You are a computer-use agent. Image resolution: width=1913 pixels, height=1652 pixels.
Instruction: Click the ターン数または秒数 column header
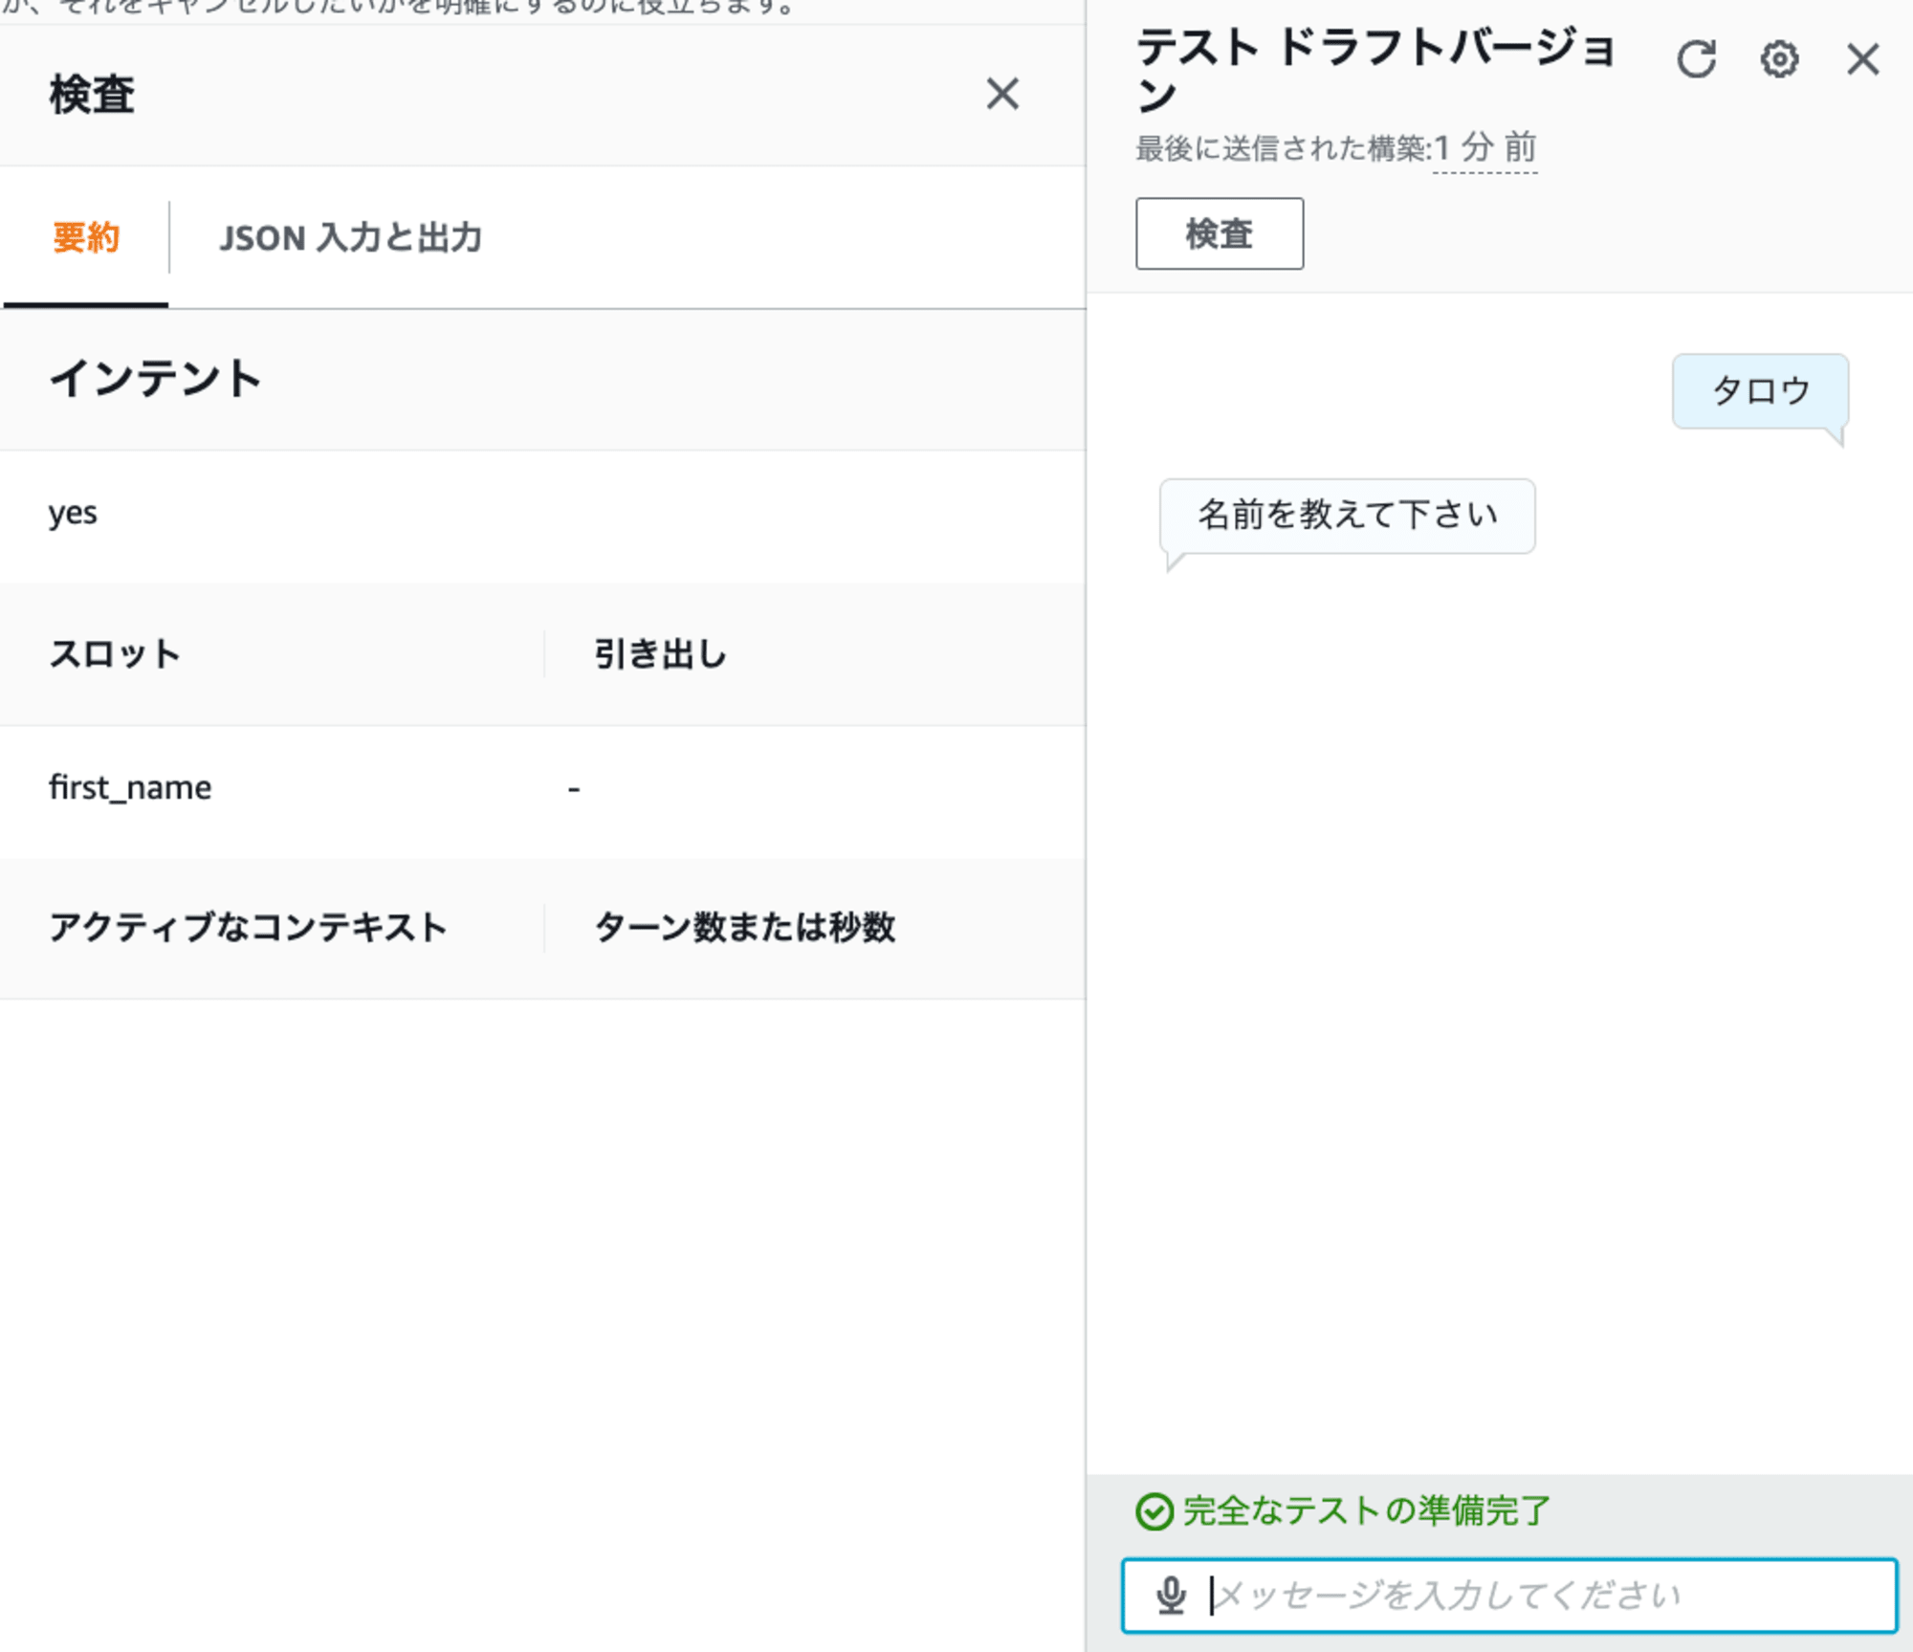744,927
